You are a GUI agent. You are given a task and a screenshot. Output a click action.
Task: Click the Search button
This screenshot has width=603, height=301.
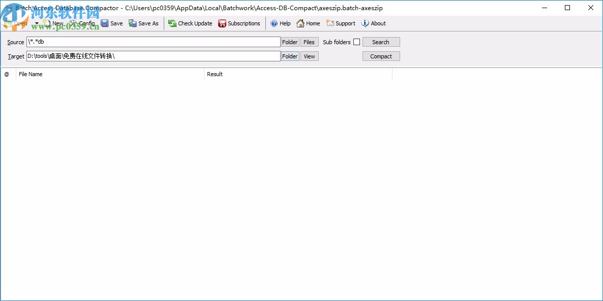pos(381,42)
